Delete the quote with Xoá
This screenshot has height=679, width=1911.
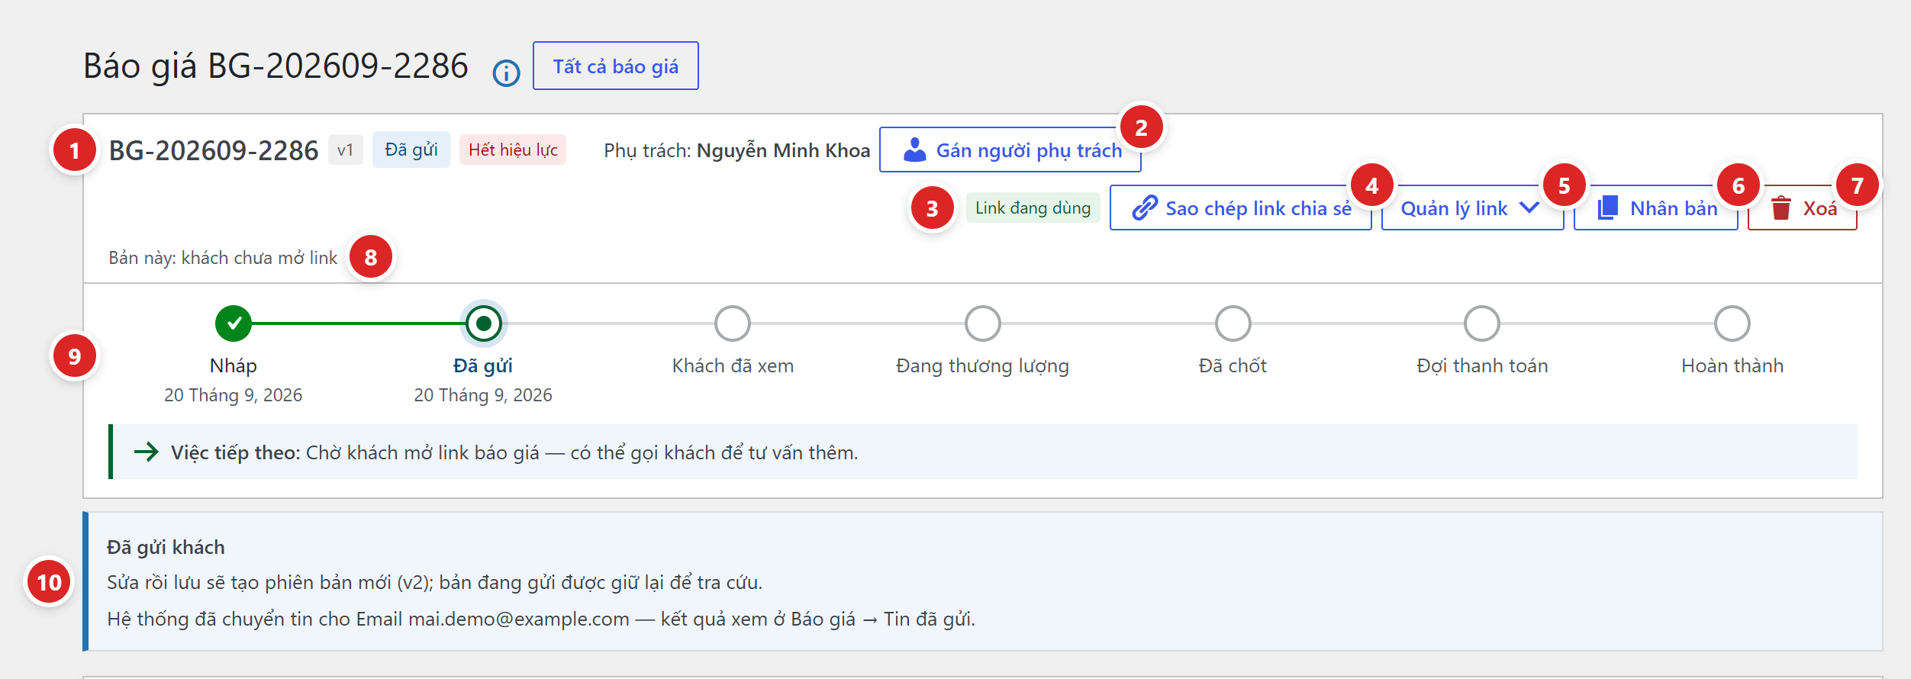pos(1802,208)
